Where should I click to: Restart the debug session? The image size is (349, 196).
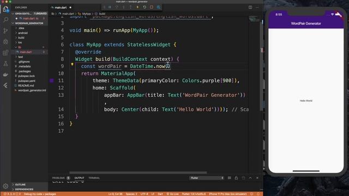pyautogui.click(x=145, y=7)
